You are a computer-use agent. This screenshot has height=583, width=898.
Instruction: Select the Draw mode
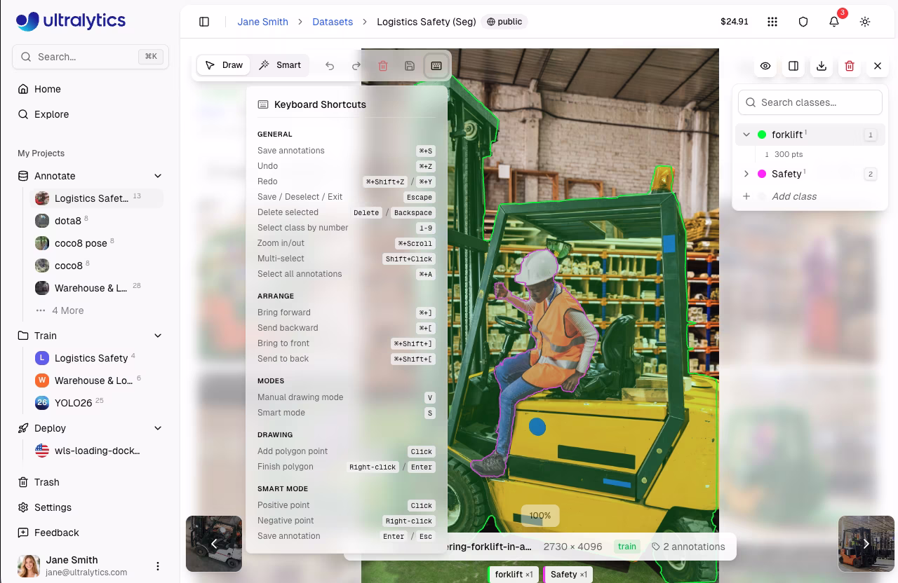tap(224, 65)
